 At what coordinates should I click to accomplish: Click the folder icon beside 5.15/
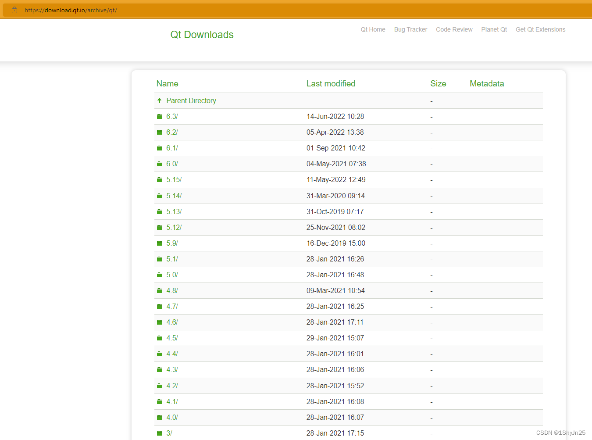[160, 180]
